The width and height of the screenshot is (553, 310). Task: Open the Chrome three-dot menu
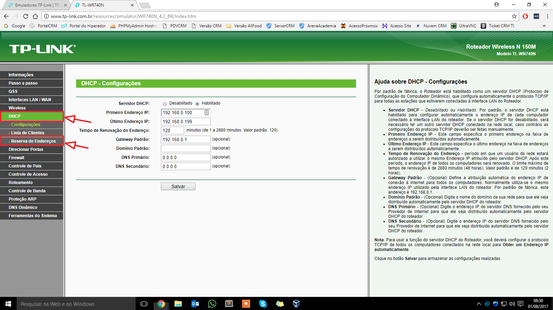point(547,16)
